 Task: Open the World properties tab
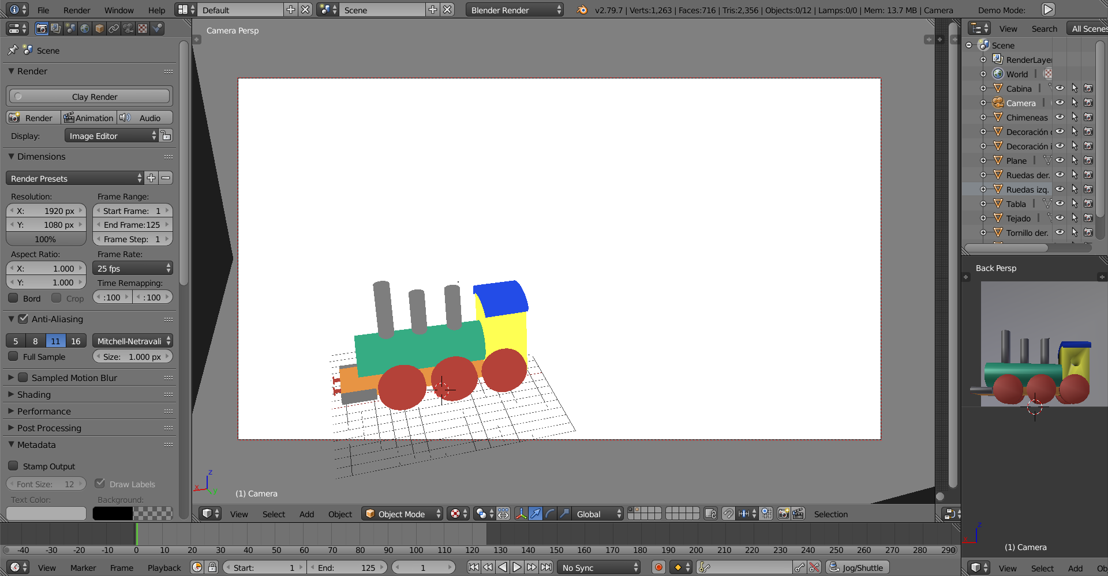click(x=85, y=28)
